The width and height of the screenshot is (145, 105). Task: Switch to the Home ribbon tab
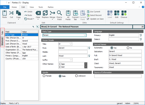tap(14, 7)
